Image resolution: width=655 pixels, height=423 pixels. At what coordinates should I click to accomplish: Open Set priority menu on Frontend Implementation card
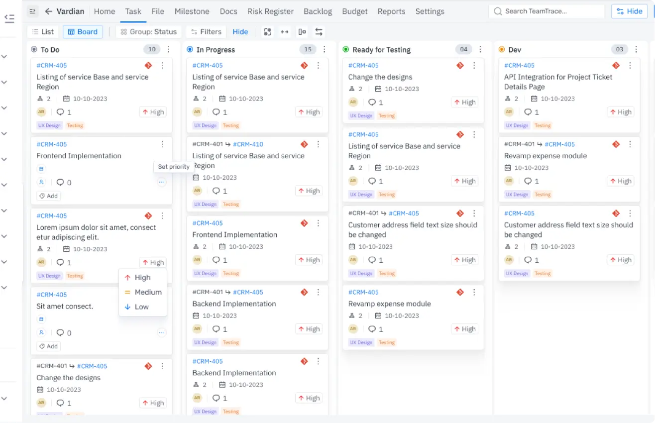tap(161, 182)
